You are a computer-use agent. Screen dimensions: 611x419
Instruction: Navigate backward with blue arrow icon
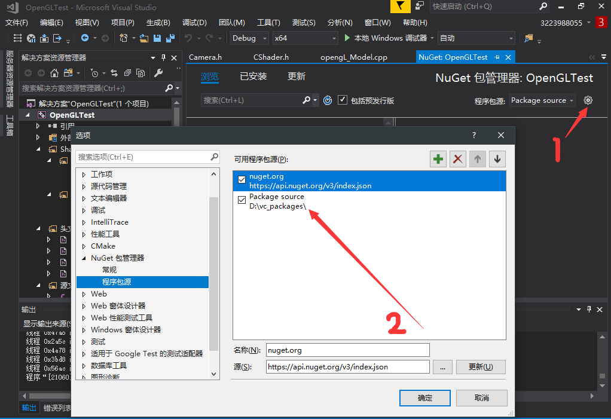[84, 38]
